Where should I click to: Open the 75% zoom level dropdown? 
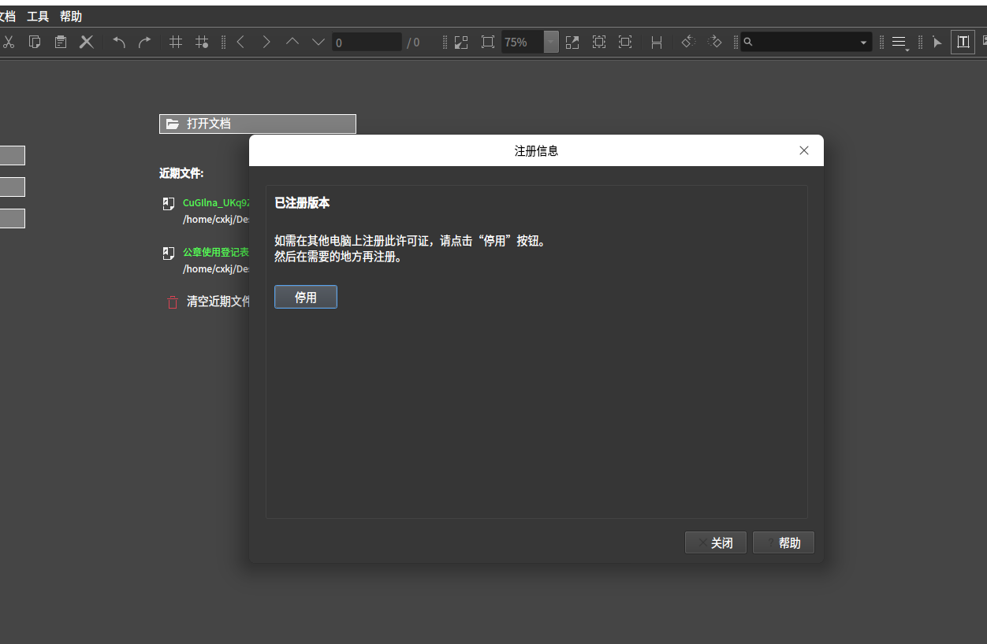click(551, 43)
